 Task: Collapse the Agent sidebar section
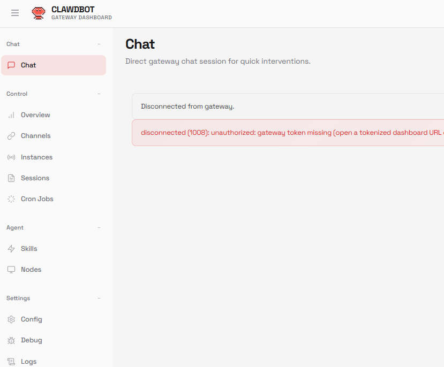(99, 228)
